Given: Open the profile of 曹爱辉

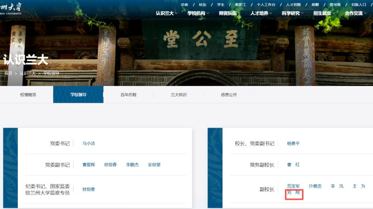Looking at the screenshot, I should click(x=88, y=165).
